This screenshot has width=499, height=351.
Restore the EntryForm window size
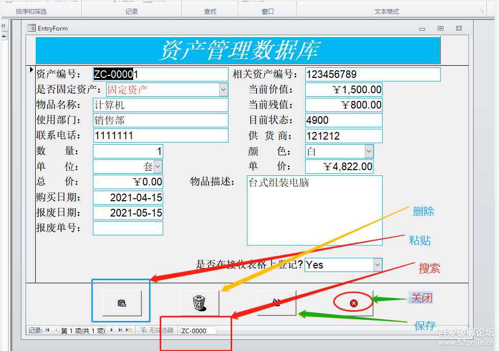click(x=440, y=28)
